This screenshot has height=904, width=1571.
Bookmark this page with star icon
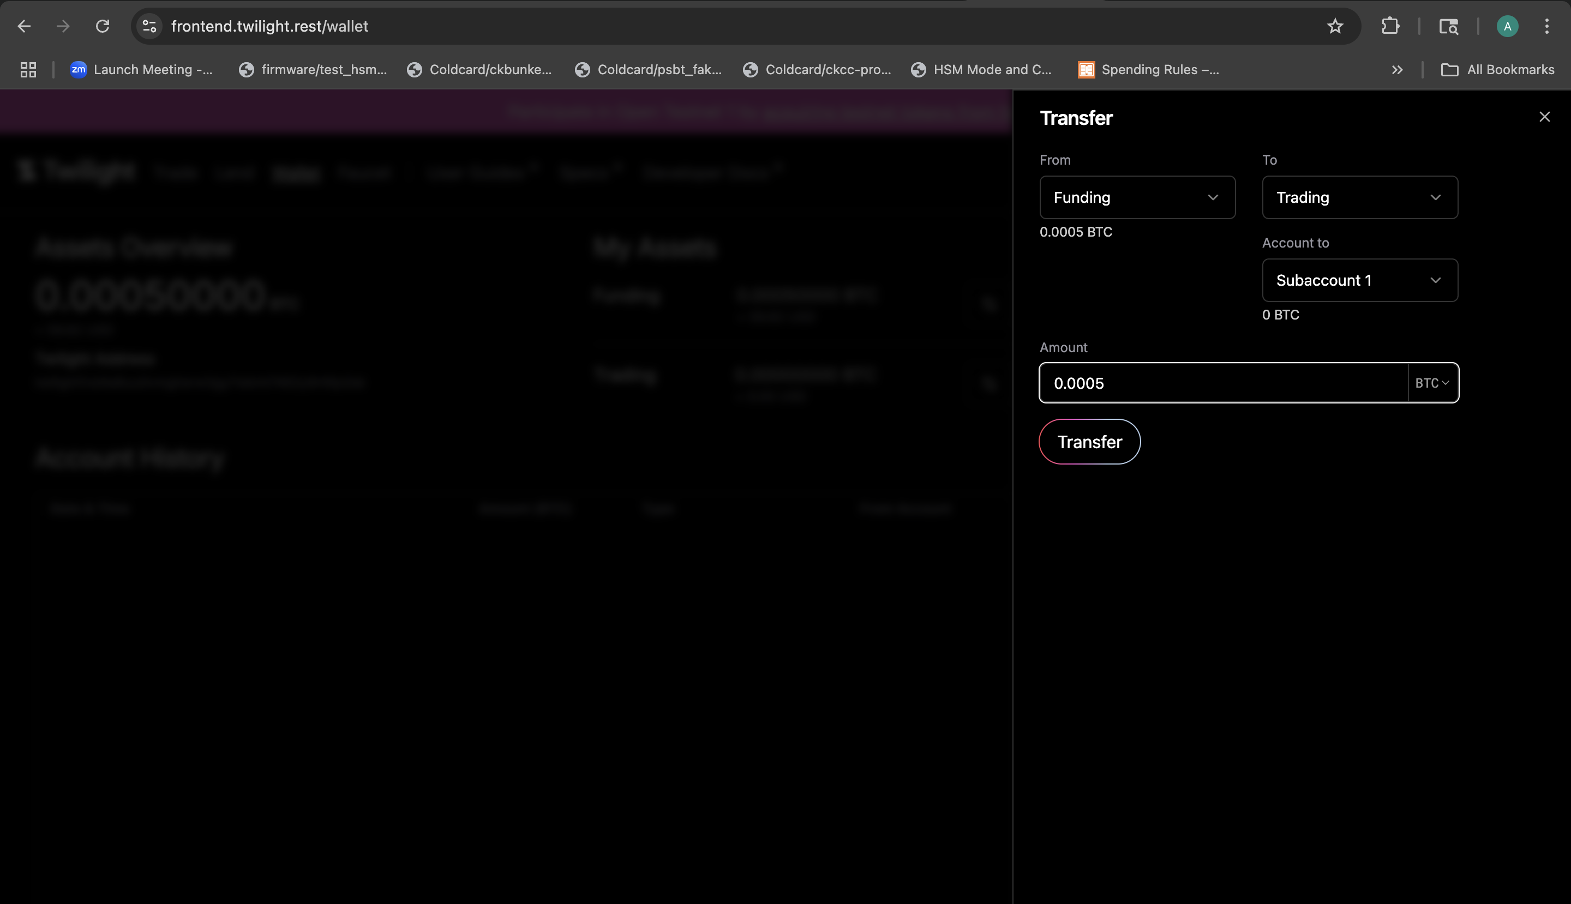pyautogui.click(x=1335, y=26)
